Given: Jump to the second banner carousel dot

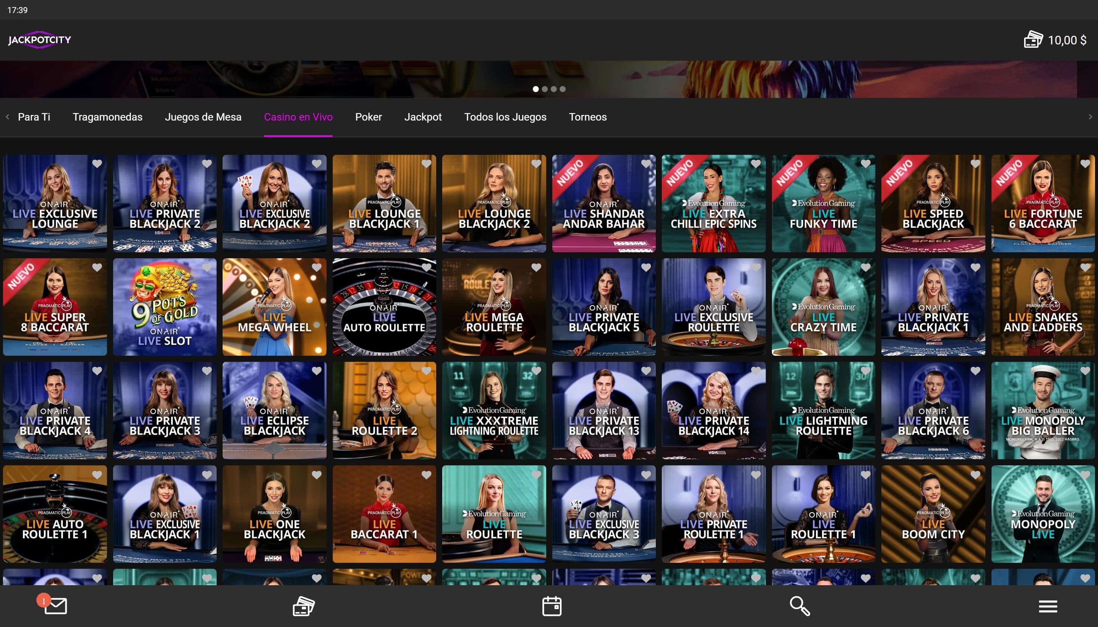Looking at the screenshot, I should [545, 89].
